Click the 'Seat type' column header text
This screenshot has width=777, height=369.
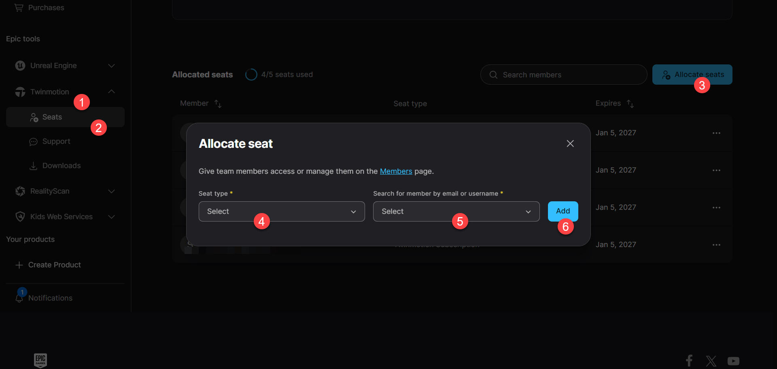coord(410,104)
